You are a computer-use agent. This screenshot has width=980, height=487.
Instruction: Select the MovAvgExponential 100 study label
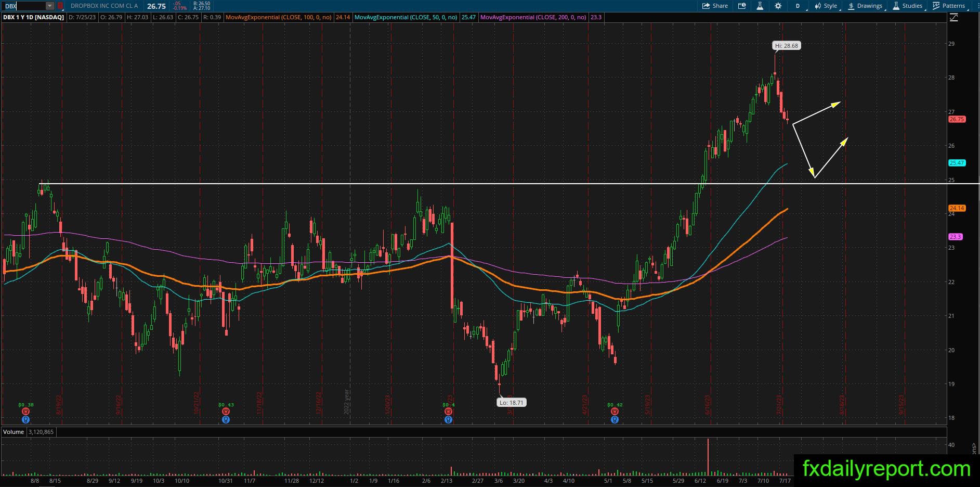tap(279, 17)
